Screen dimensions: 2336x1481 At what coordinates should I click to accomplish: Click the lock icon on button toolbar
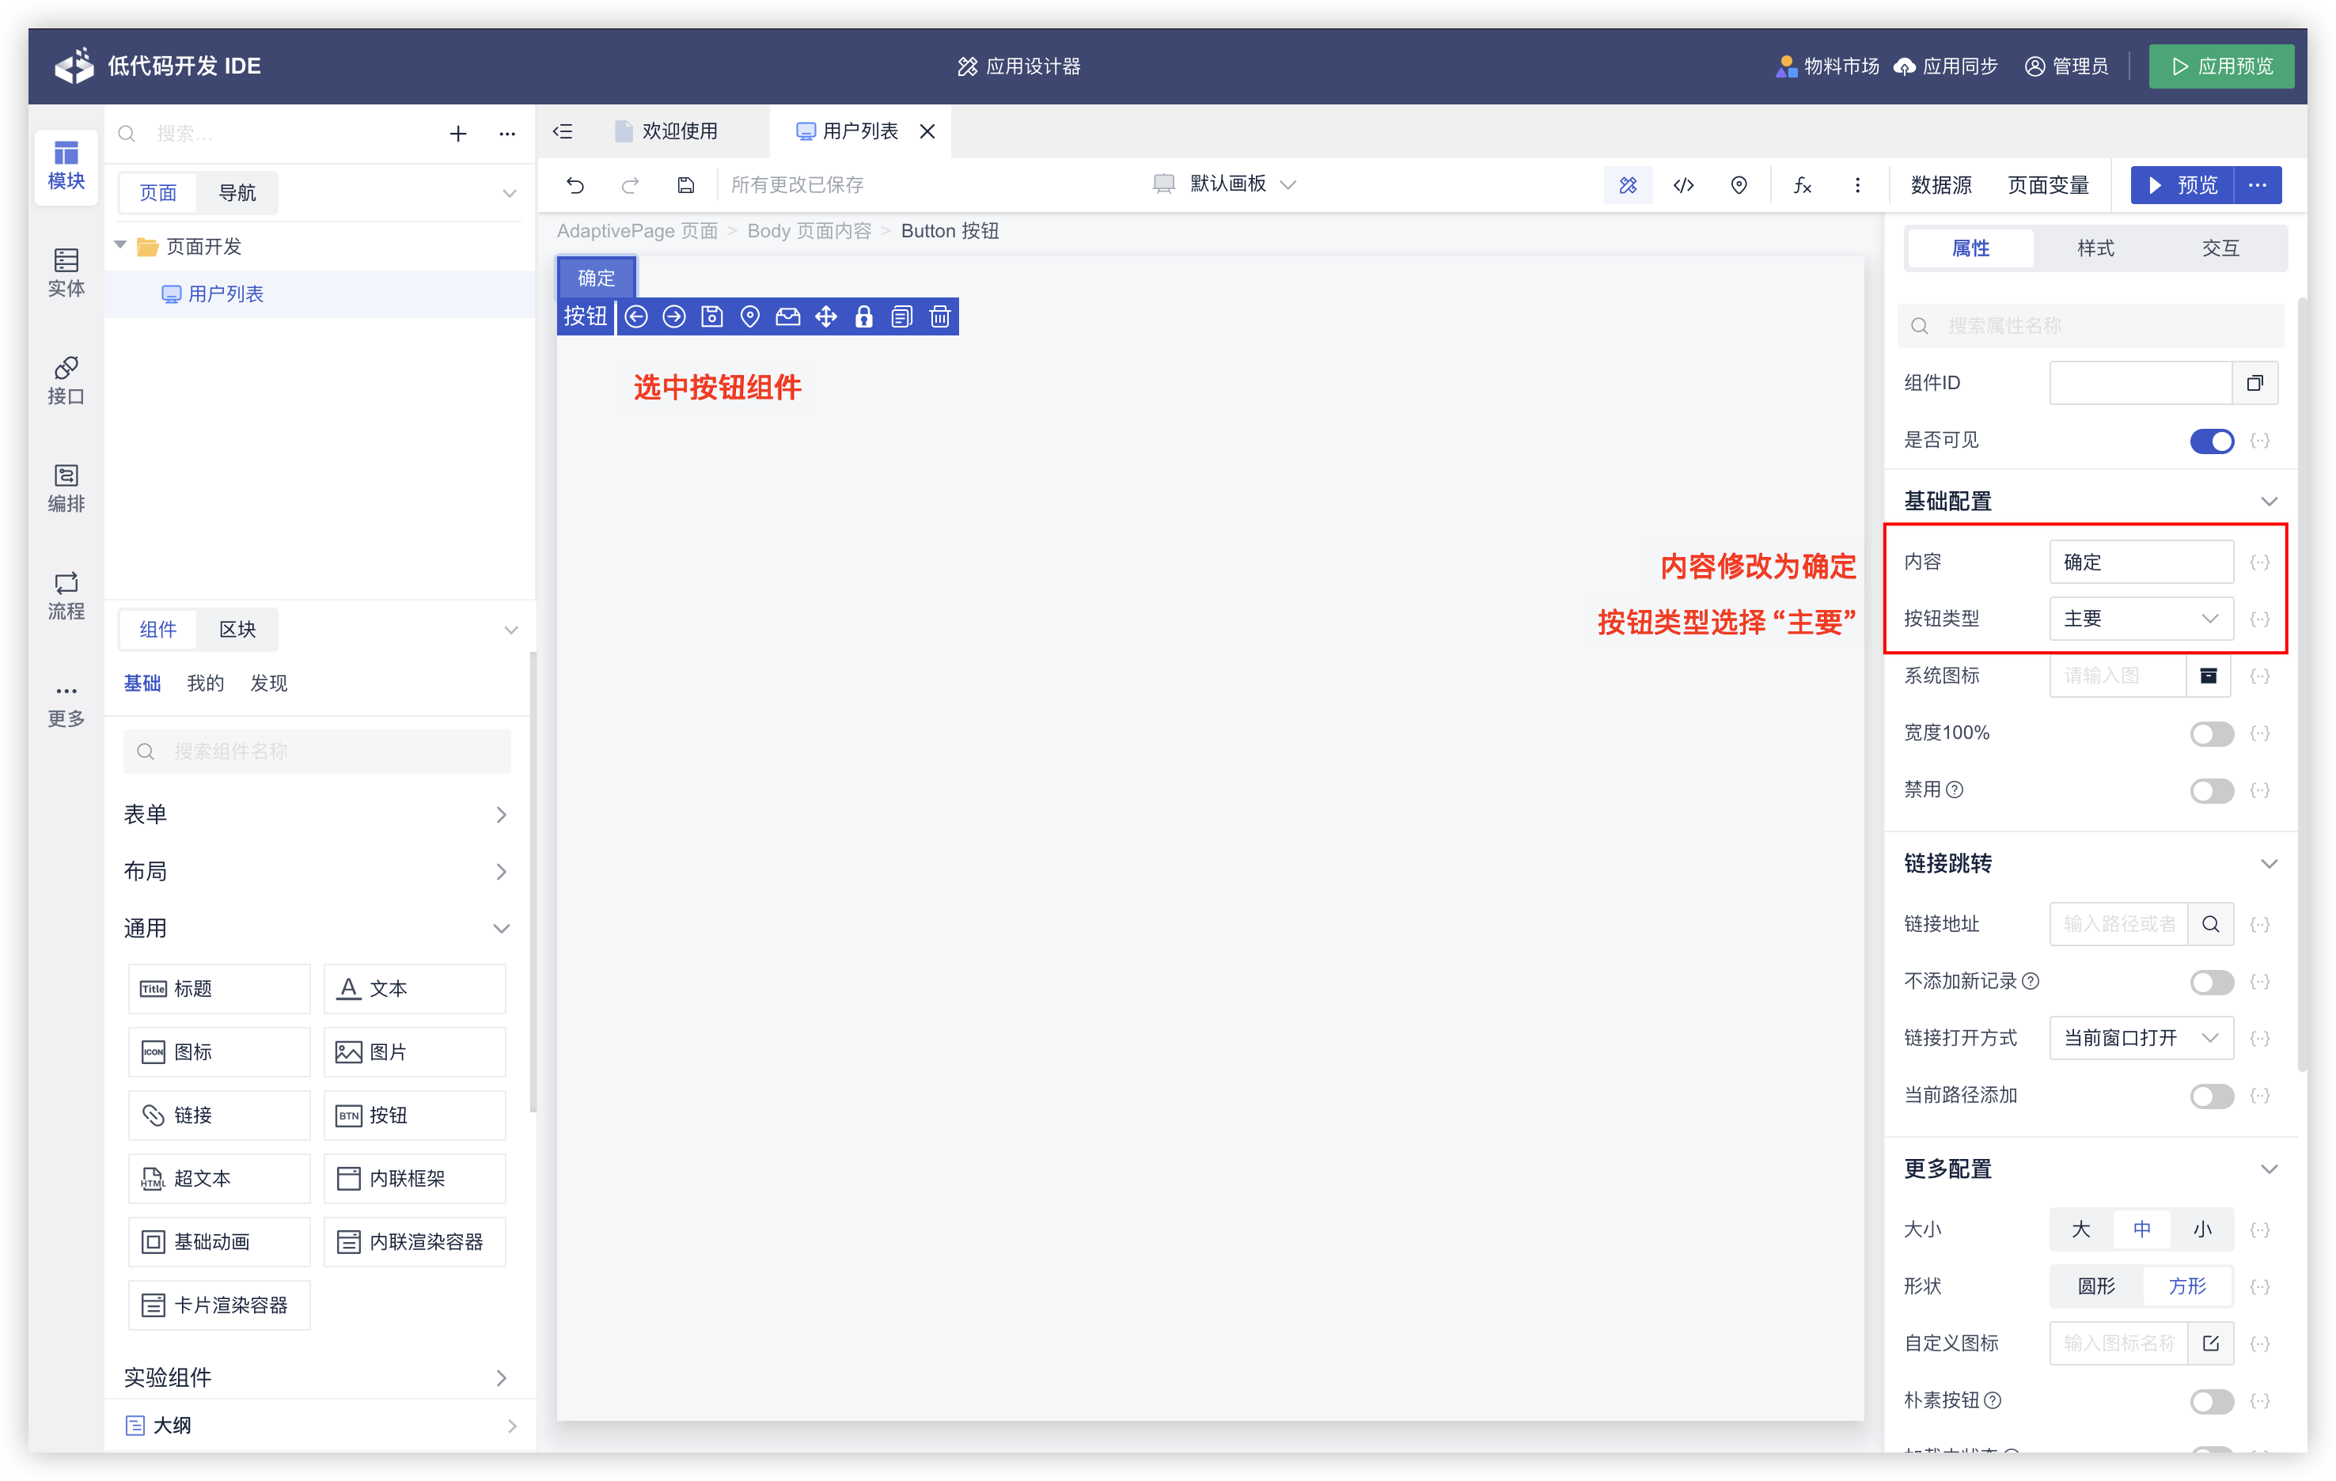click(x=863, y=316)
